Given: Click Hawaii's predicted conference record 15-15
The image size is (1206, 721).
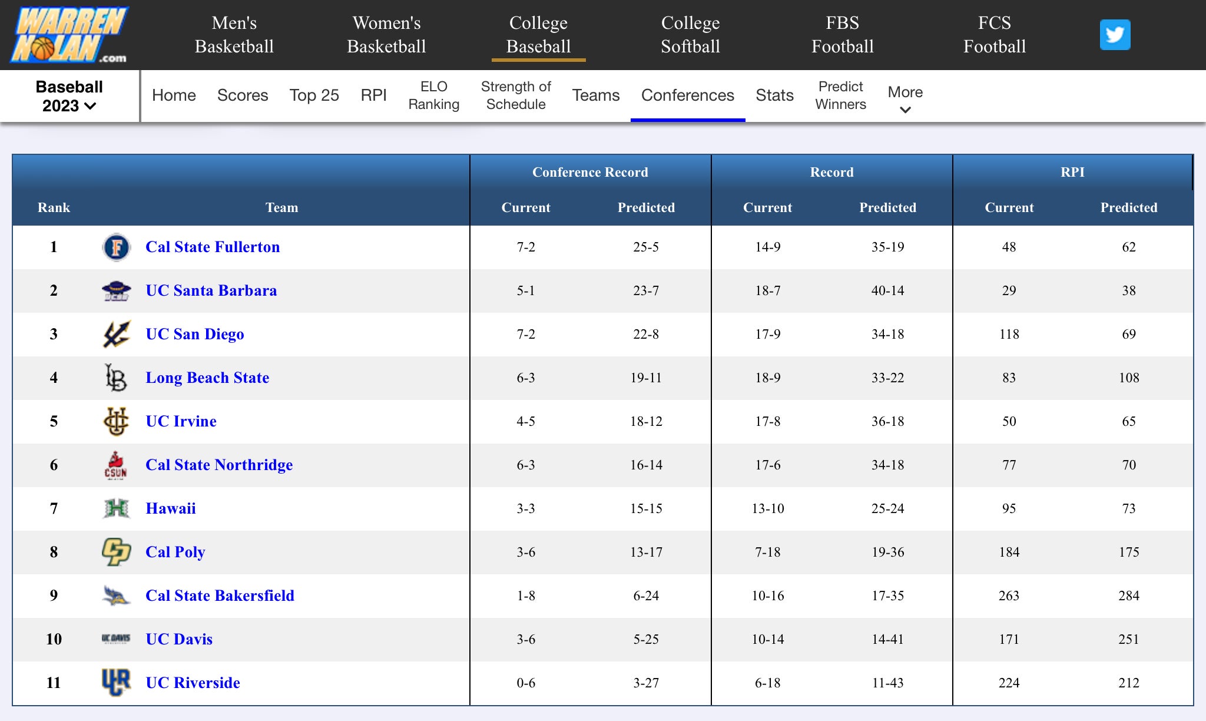Looking at the screenshot, I should click(x=646, y=508).
